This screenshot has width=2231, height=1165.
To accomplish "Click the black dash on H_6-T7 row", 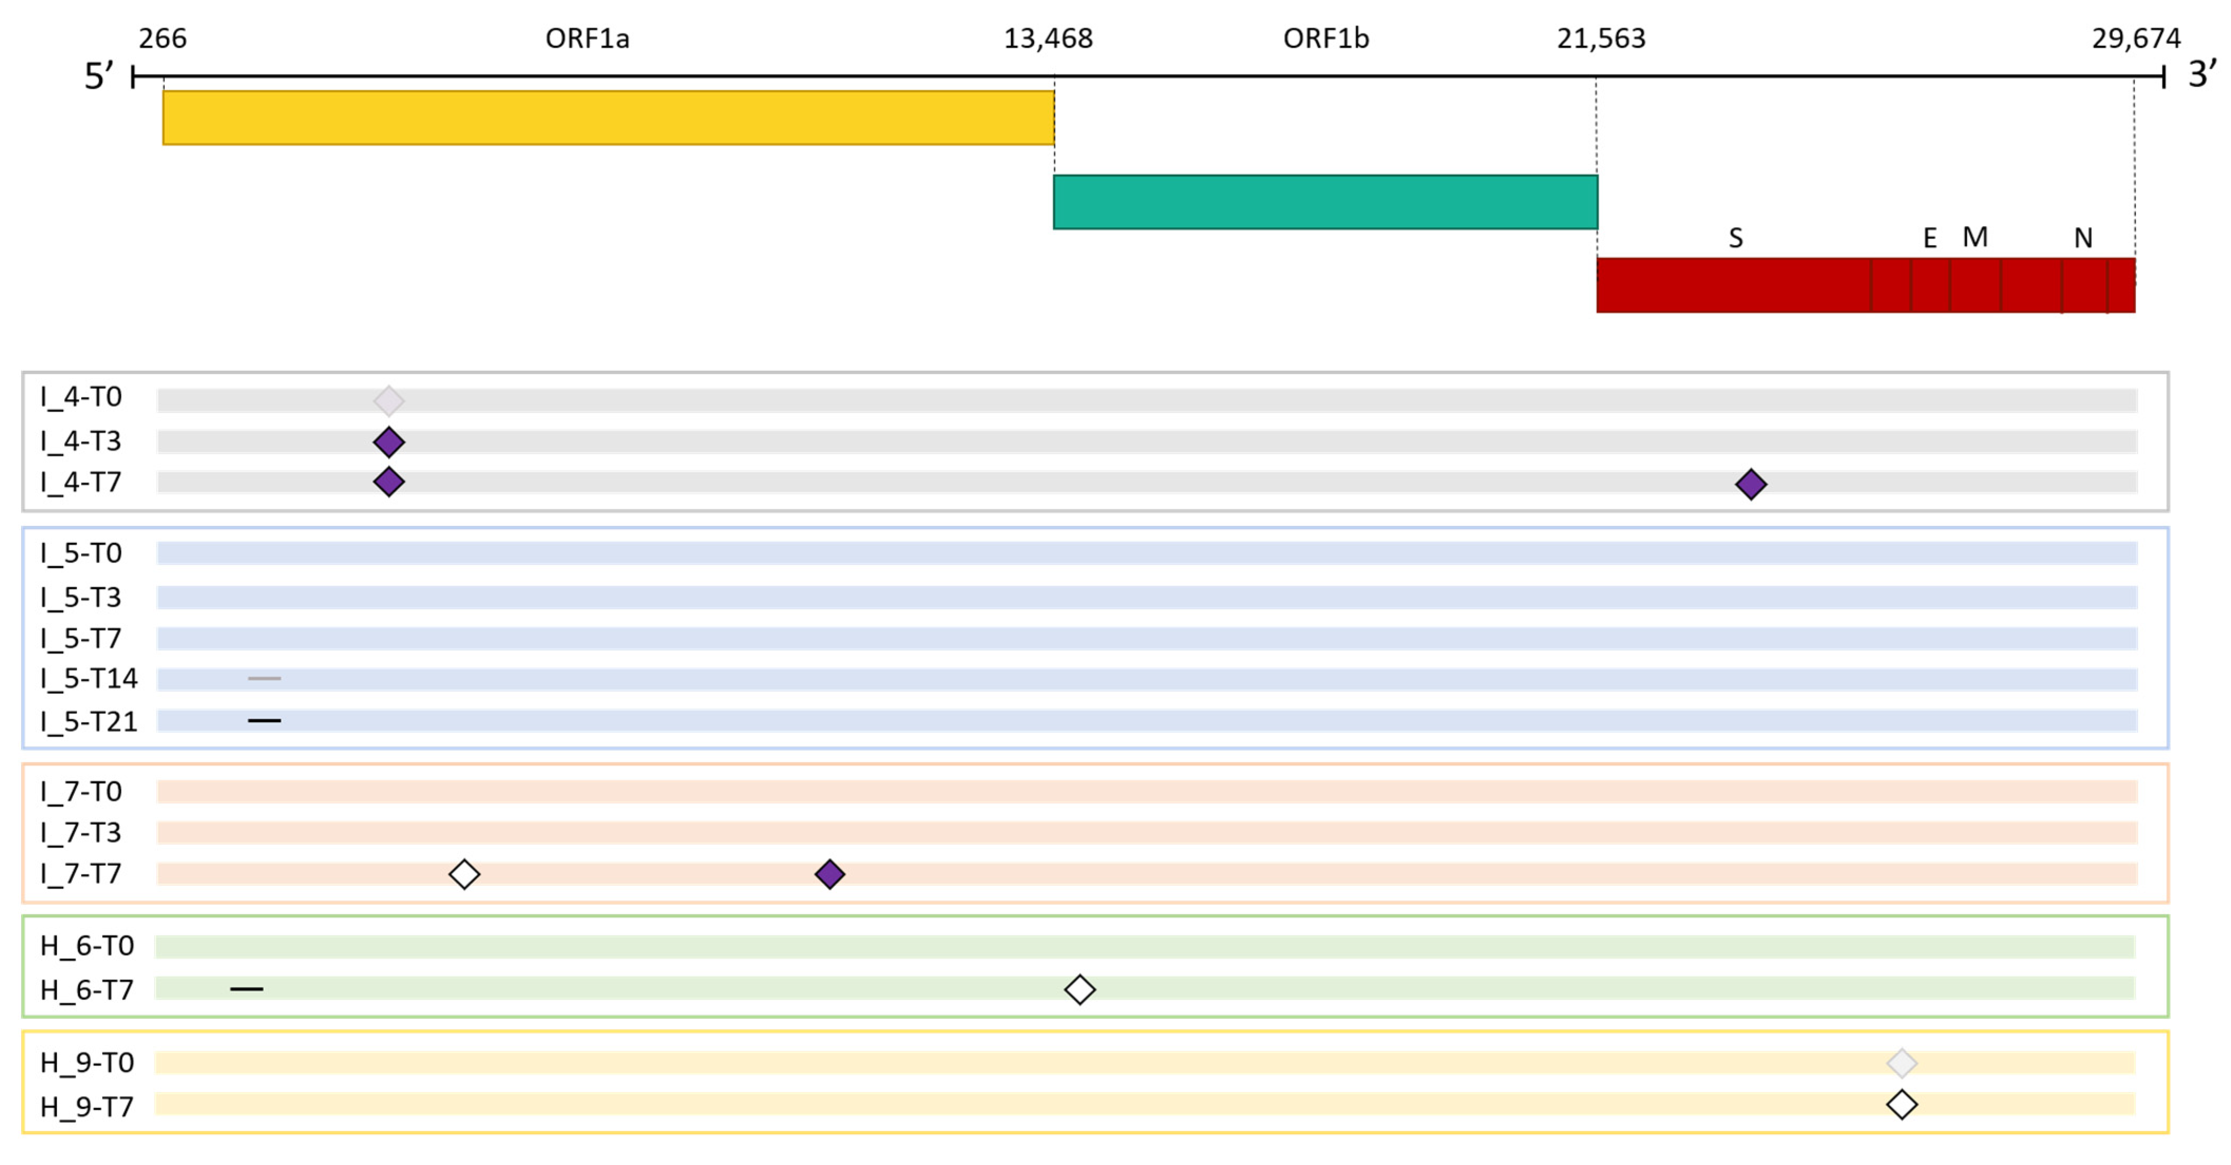I will tap(247, 988).
